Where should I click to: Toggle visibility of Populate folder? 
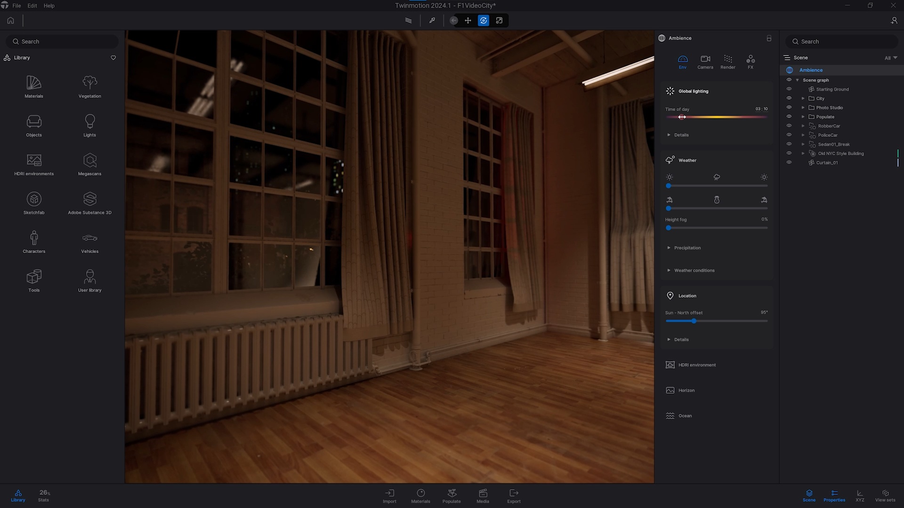[789, 117]
